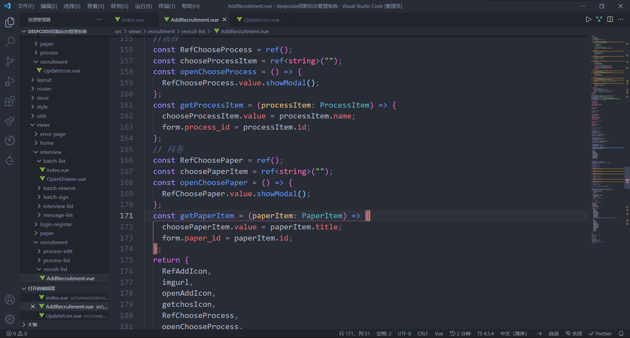Viewport: 630px width, 338px height.
Task: Click TS 4.5.4 version status item
Action: pos(485,333)
